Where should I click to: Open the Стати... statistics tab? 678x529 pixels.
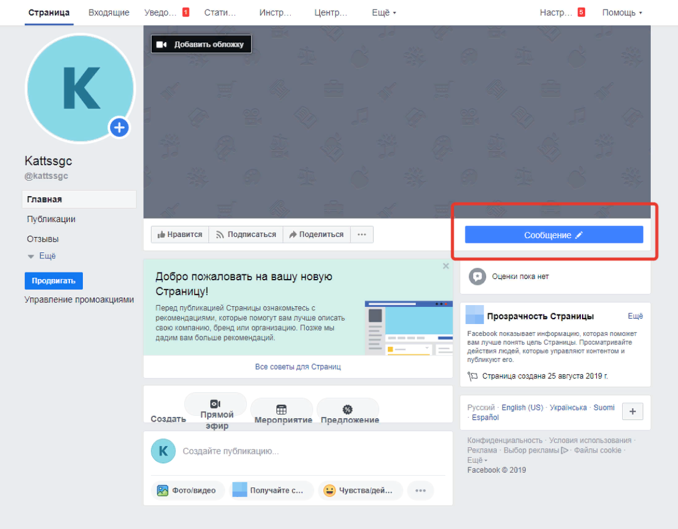220,12
